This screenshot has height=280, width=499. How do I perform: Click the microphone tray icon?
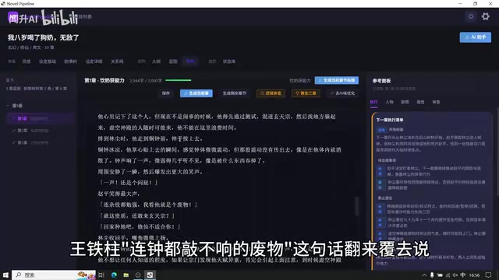(432, 275)
